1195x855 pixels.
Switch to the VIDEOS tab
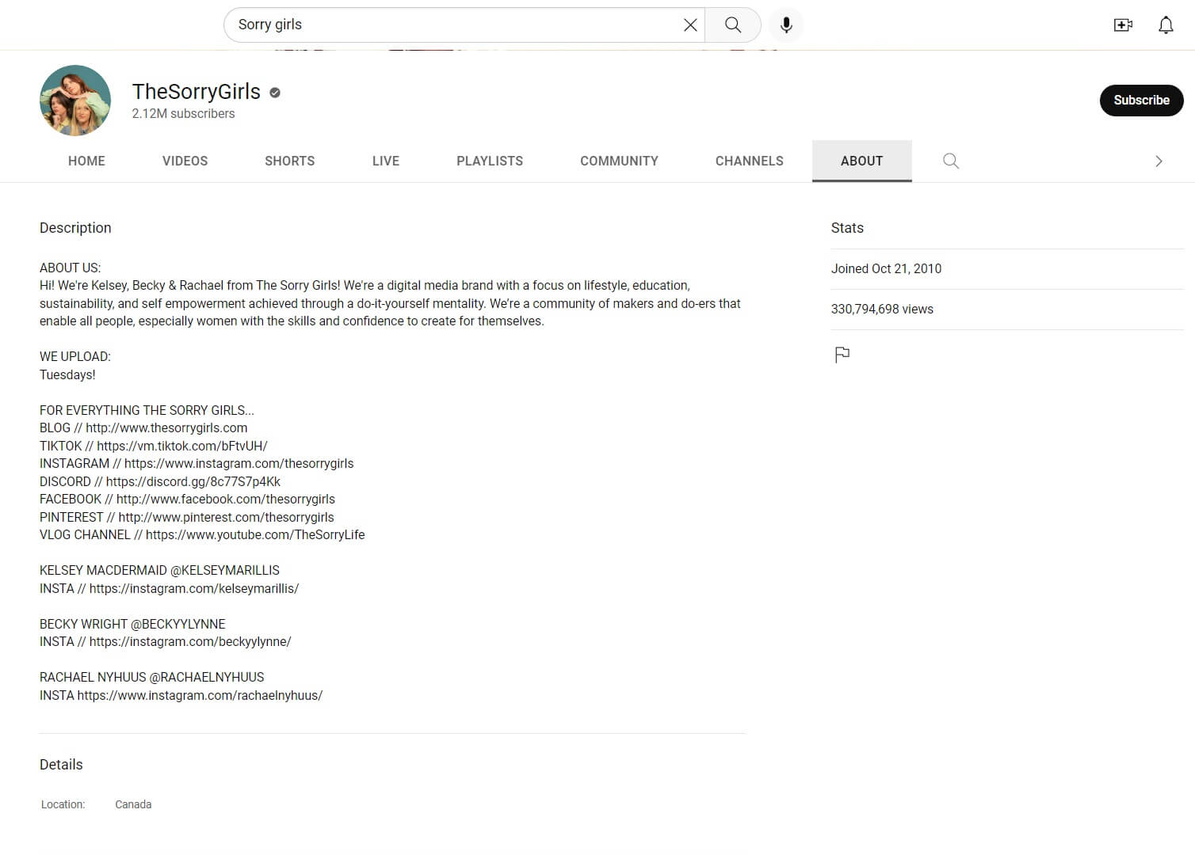pos(185,161)
